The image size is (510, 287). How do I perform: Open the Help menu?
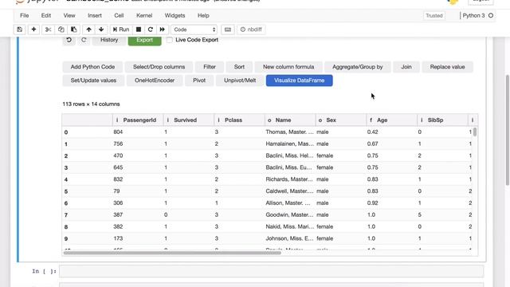coord(203,16)
